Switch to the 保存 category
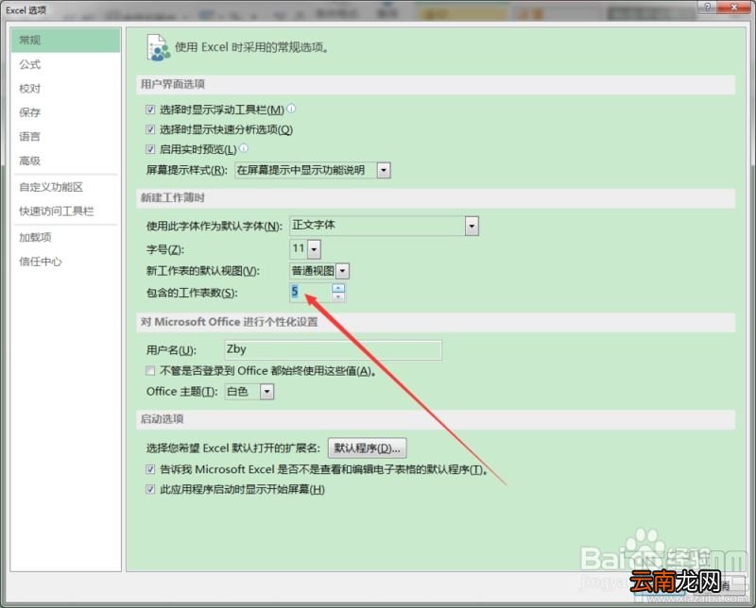 pyautogui.click(x=65, y=112)
